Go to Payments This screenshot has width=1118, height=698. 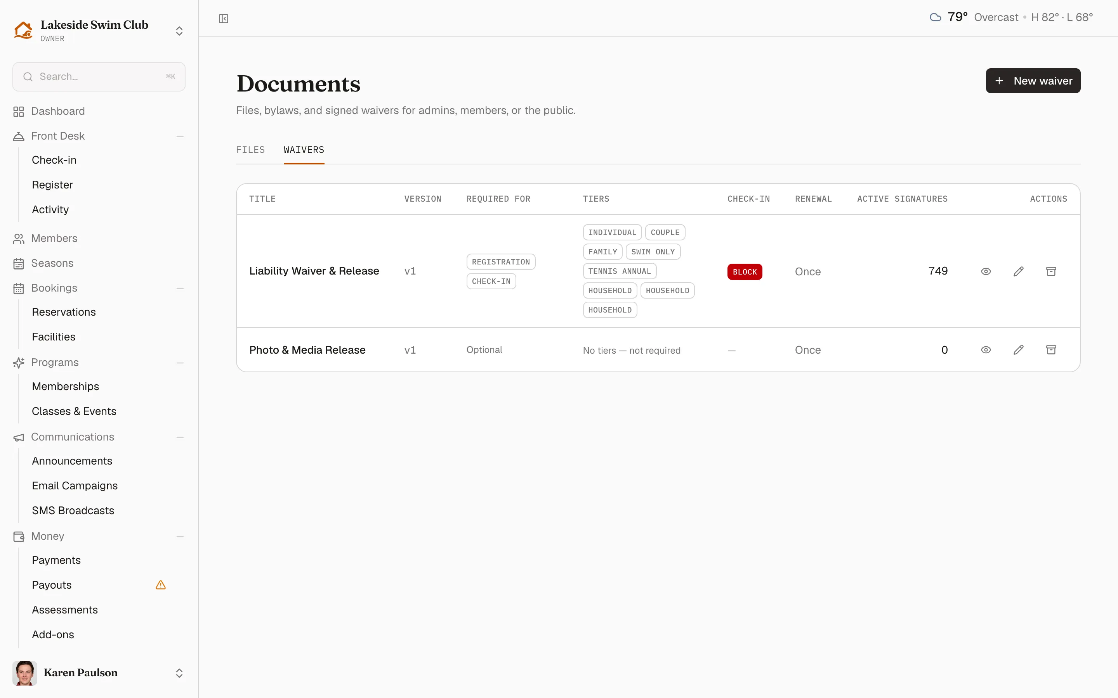click(56, 560)
